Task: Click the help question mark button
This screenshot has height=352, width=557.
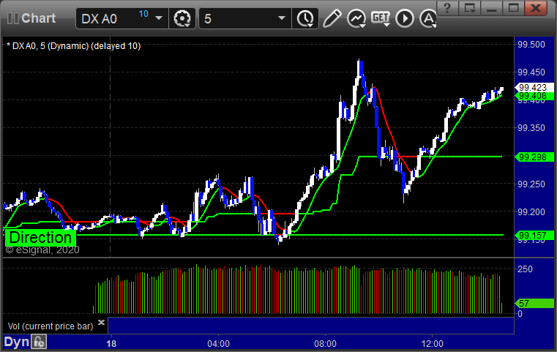Action: pyautogui.click(x=448, y=8)
